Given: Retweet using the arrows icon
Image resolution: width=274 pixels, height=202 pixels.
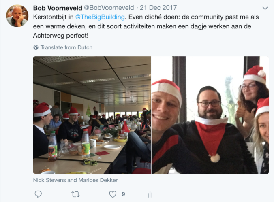Looking at the screenshot, I should pos(75,194).
